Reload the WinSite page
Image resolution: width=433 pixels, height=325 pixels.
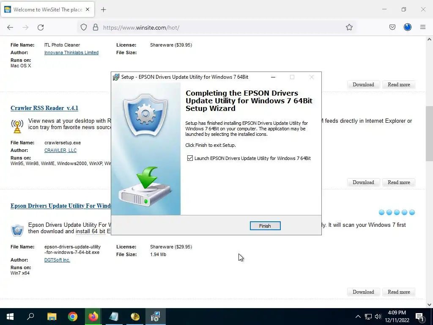coord(41,28)
